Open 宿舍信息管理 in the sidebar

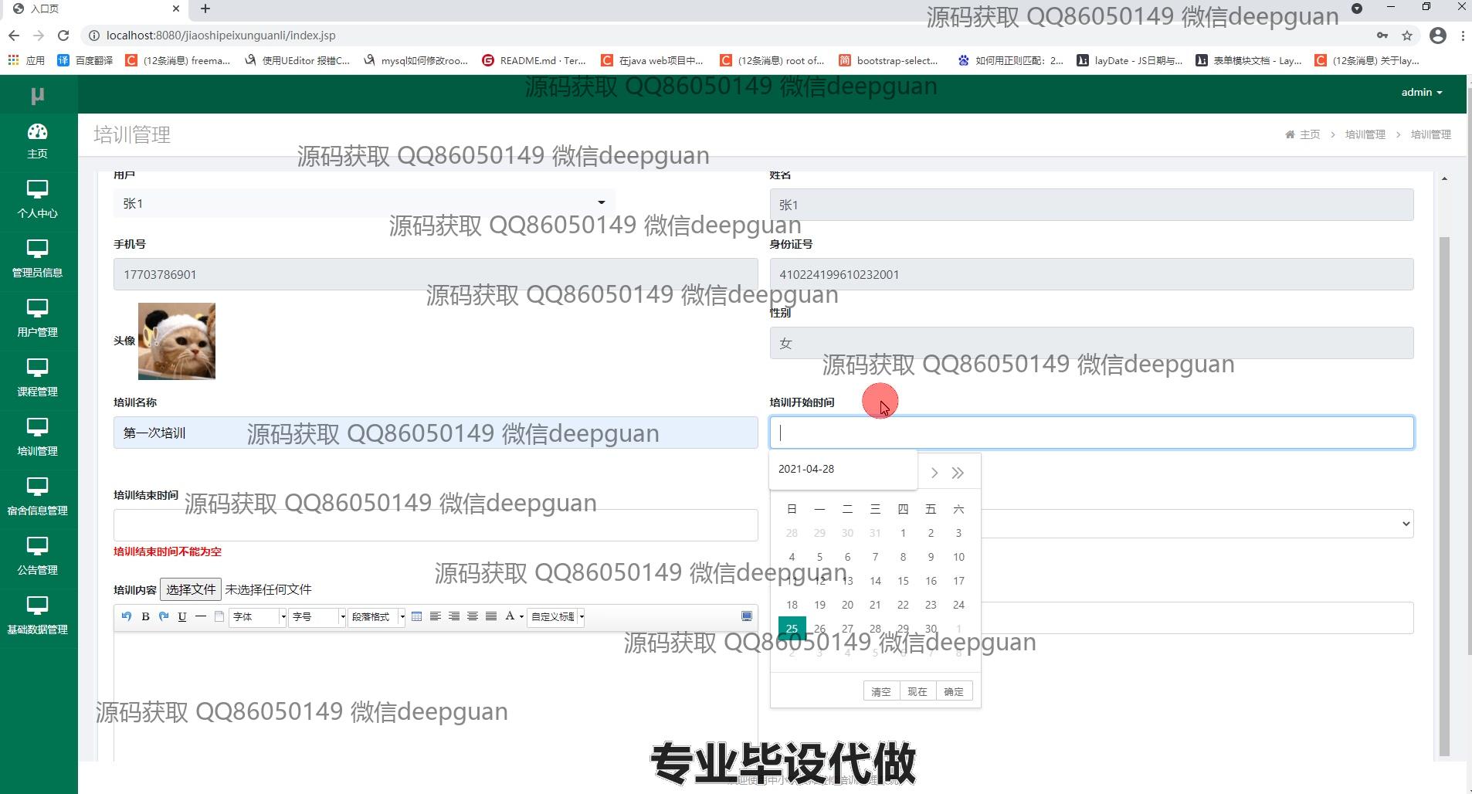click(x=37, y=495)
